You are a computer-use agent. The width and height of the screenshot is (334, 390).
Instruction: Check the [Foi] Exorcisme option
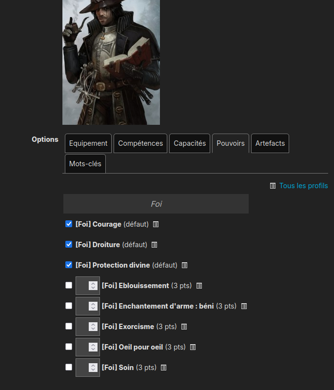pyautogui.click(x=69, y=326)
